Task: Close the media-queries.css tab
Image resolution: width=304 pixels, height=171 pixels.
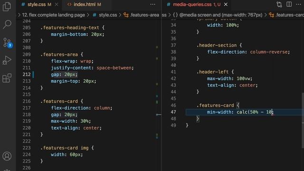Action: (x=226, y=4)
